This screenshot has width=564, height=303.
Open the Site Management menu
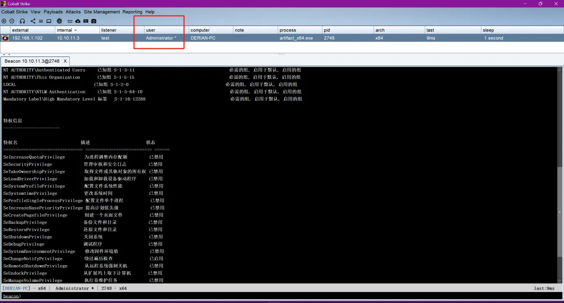[x=102, y=12]
